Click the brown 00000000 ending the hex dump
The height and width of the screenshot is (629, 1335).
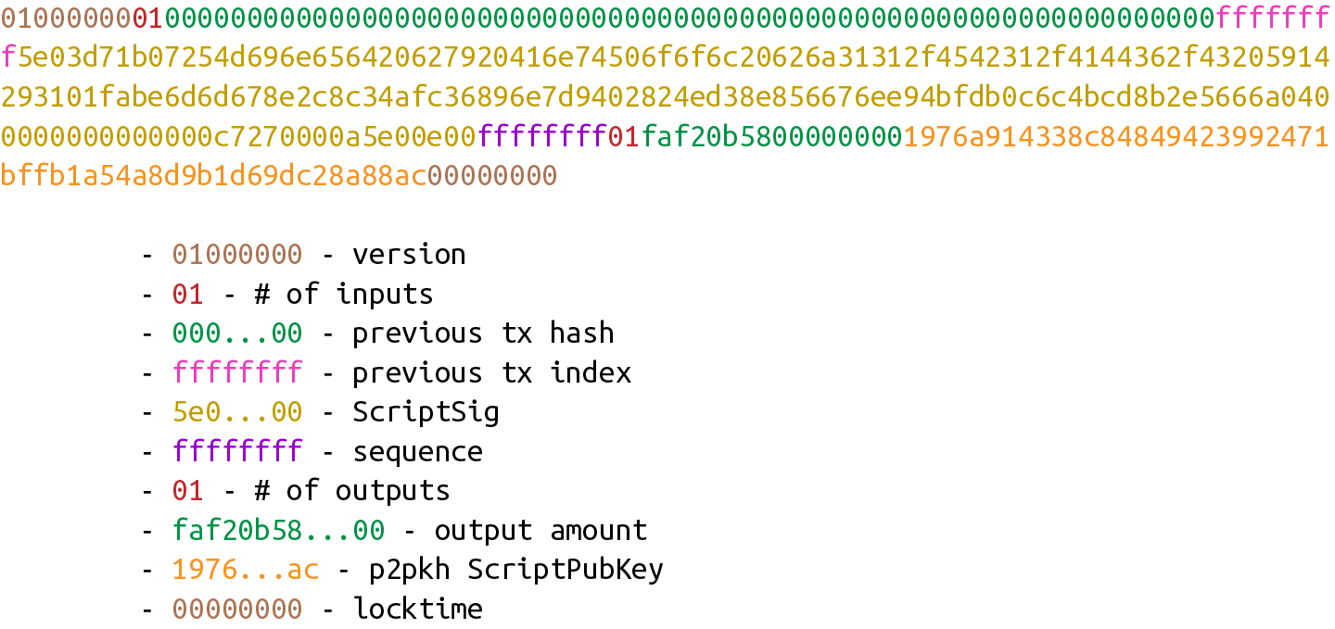point(492,175)
